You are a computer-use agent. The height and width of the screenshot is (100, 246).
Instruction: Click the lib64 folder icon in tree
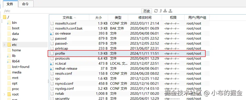pos(9,61)
